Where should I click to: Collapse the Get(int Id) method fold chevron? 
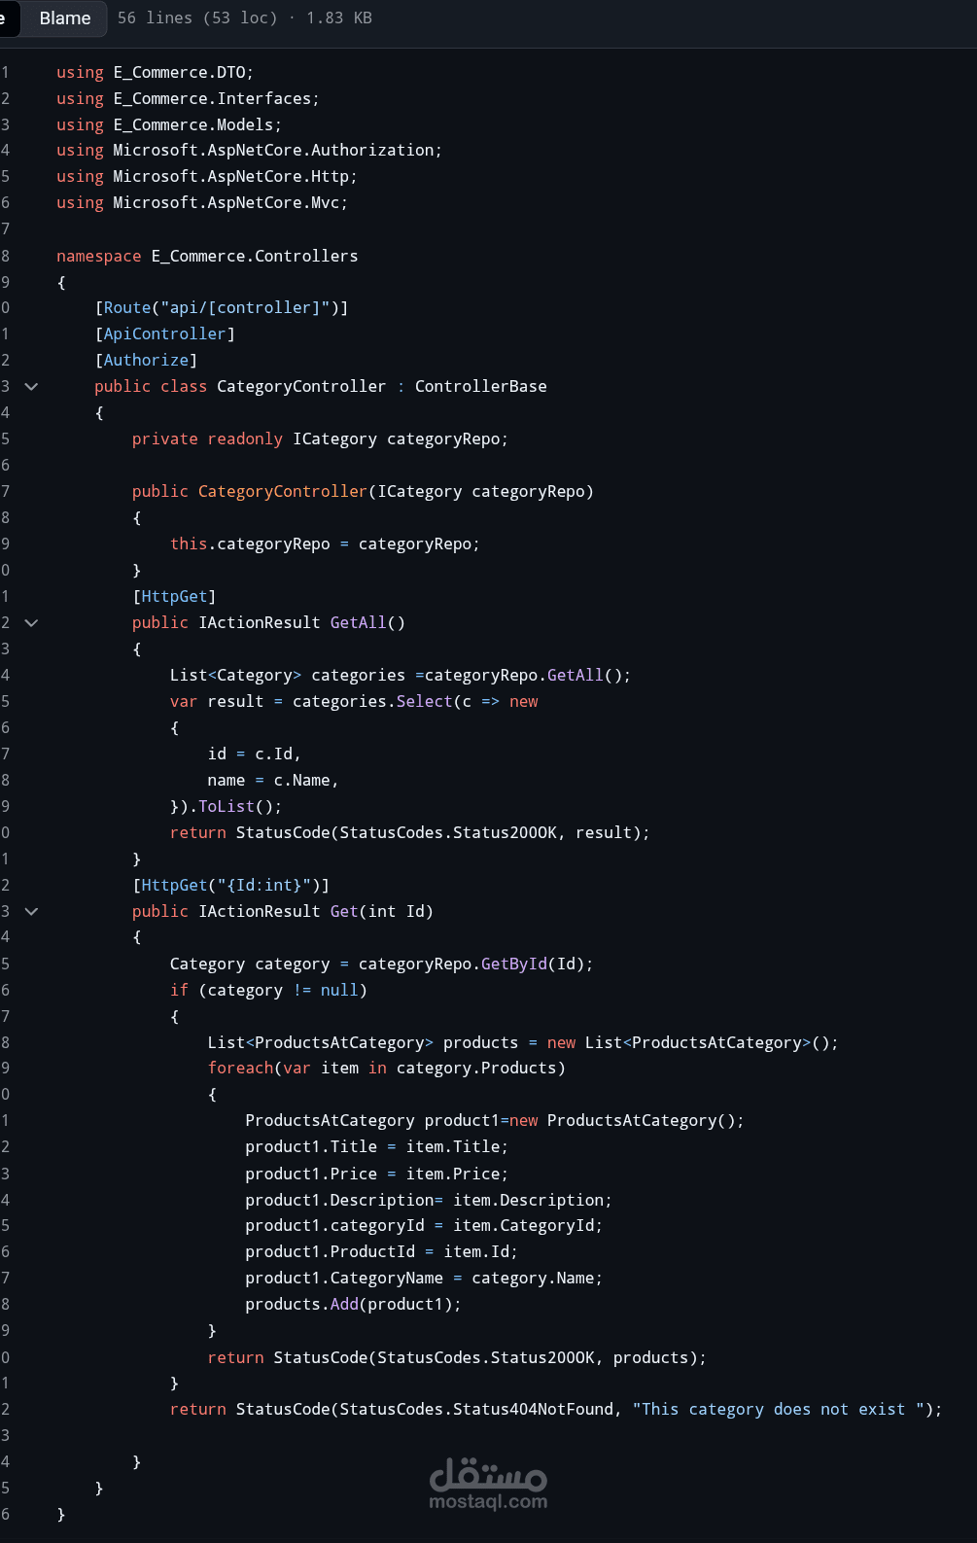click(x=31, y=911)
